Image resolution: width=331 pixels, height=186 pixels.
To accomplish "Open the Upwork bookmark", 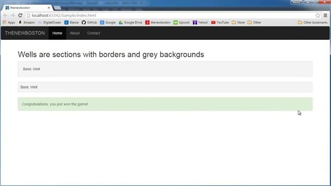I will (x=182, y=22).
